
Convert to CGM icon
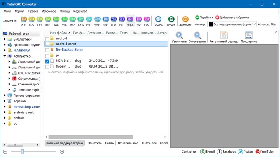pos(114,21)
